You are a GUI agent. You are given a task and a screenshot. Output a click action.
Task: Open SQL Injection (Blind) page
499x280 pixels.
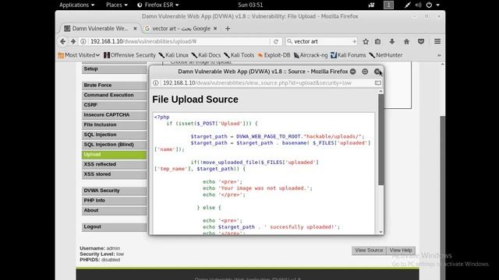click(x=114, y=145)
